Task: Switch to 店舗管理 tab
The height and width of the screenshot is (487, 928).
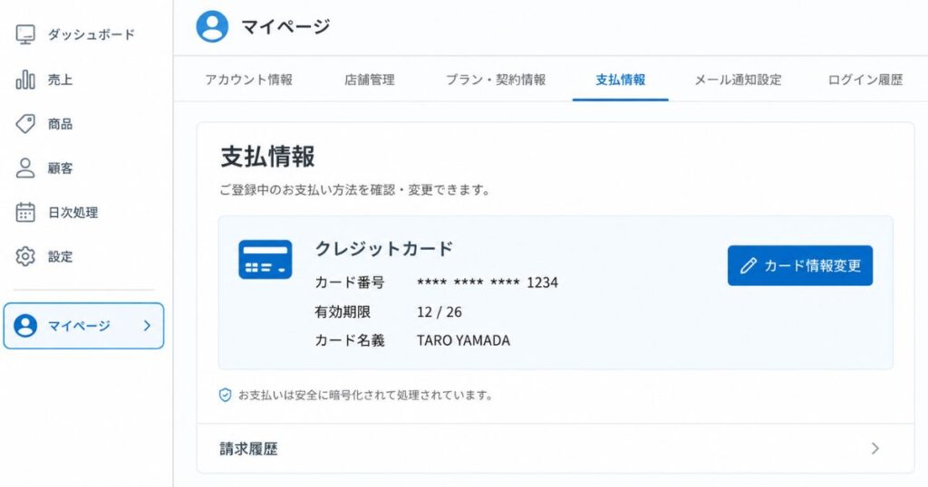Action: click(x=370, y=80)
